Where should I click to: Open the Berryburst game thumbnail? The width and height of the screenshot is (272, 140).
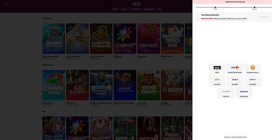point(149,39)
